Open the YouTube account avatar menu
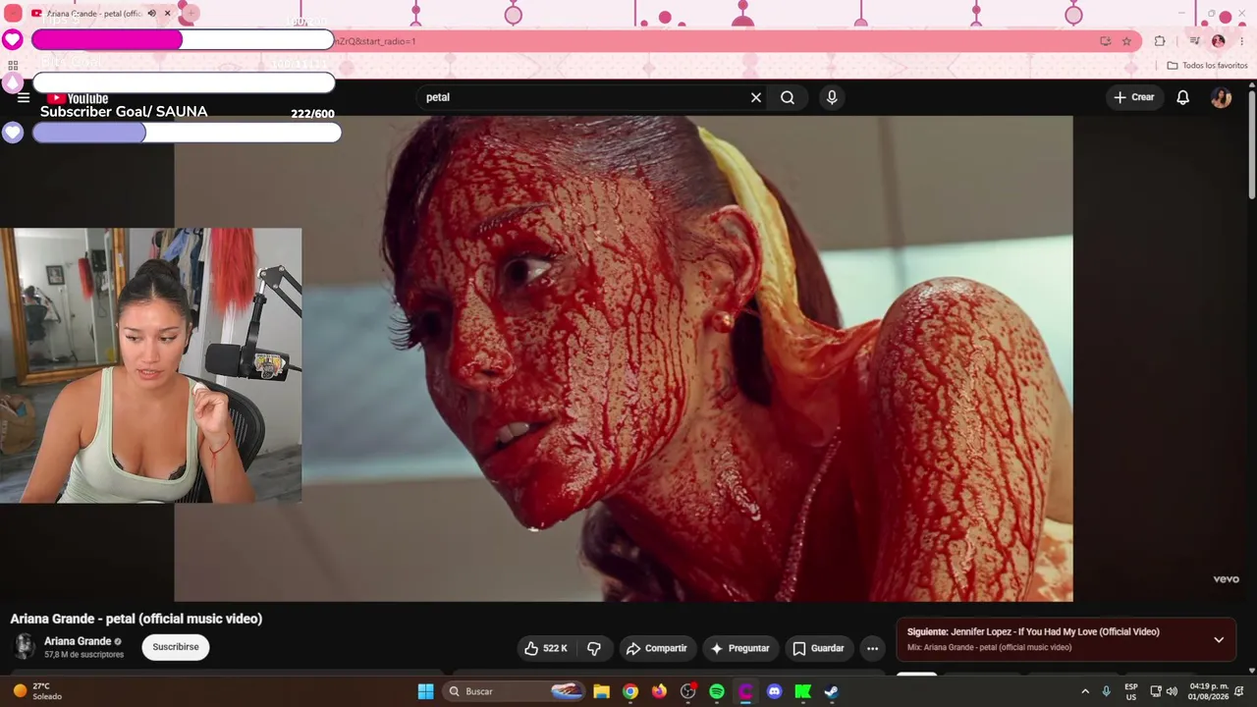1257x707 pixels. coord(1222,97)
